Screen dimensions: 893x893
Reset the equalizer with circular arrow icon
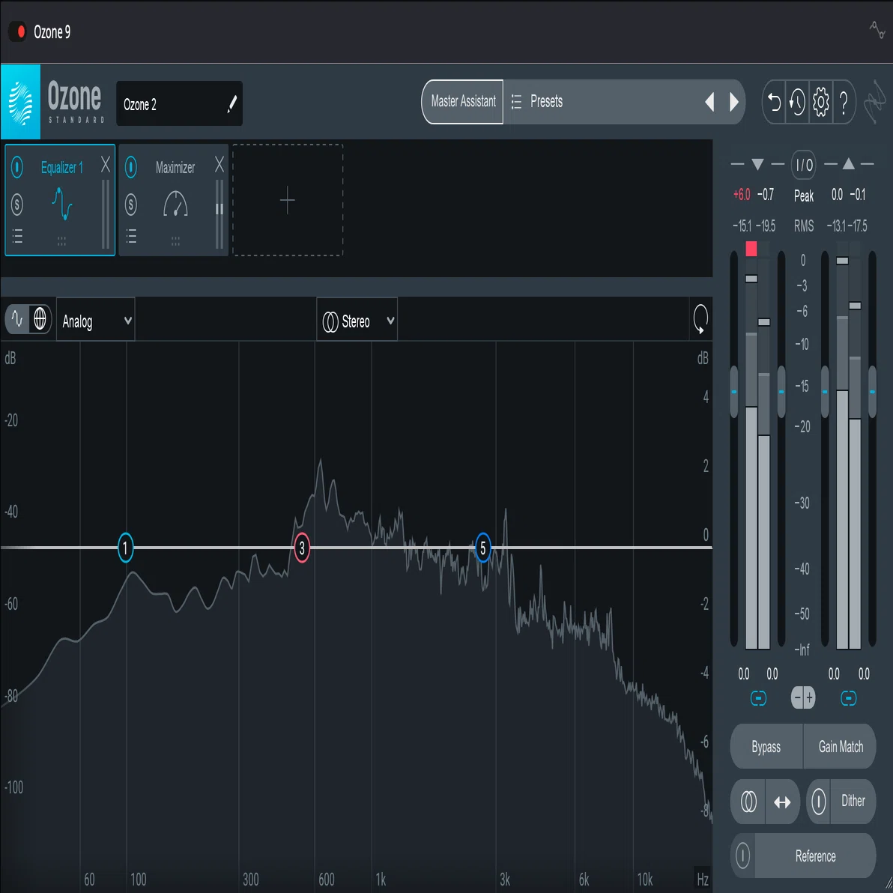700,319
